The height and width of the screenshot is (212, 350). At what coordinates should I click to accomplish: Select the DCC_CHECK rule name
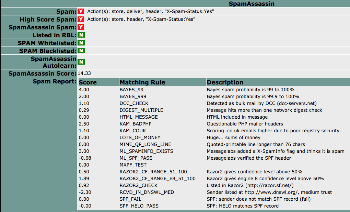coord(134,103)
